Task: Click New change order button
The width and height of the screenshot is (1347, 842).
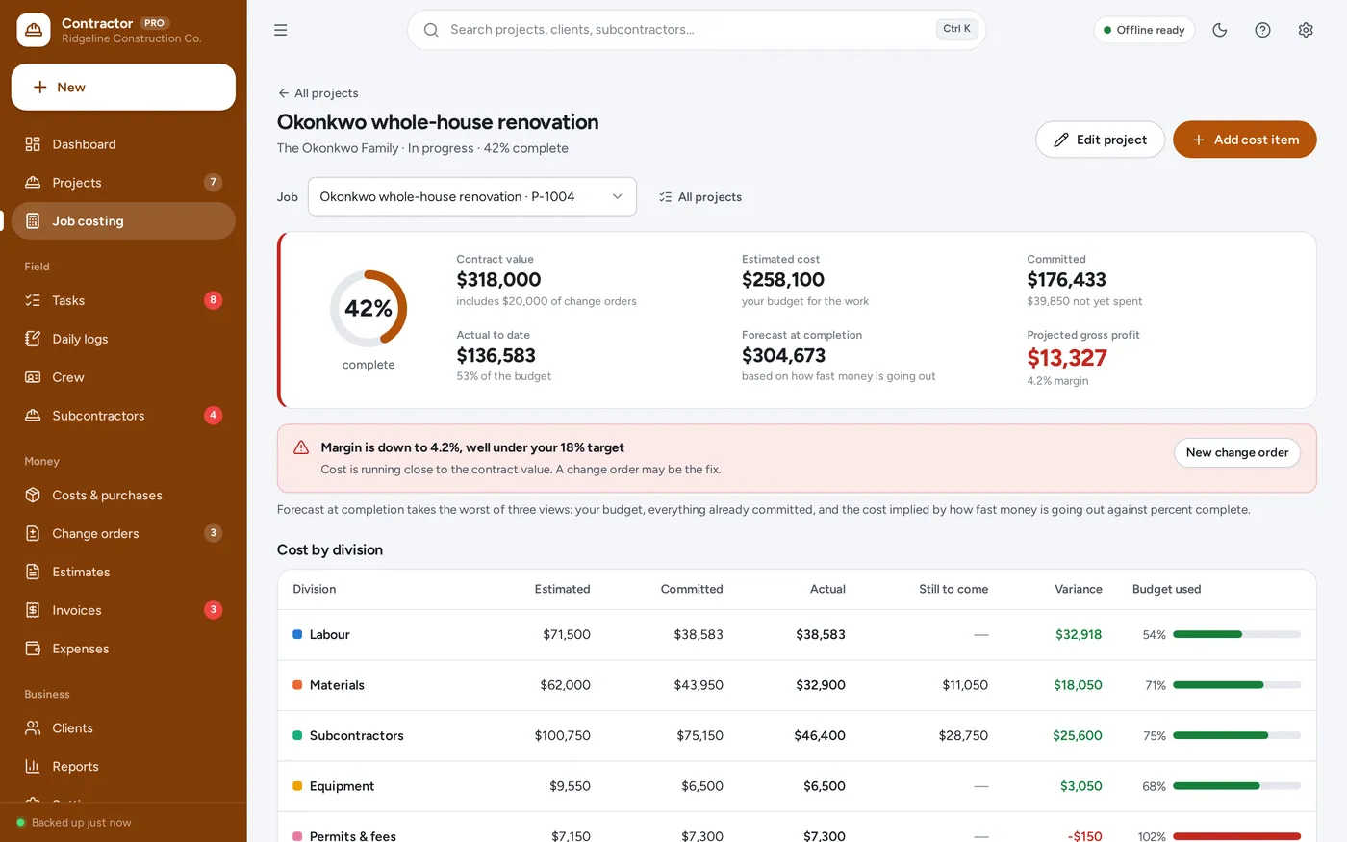Action: (1236, 452)
